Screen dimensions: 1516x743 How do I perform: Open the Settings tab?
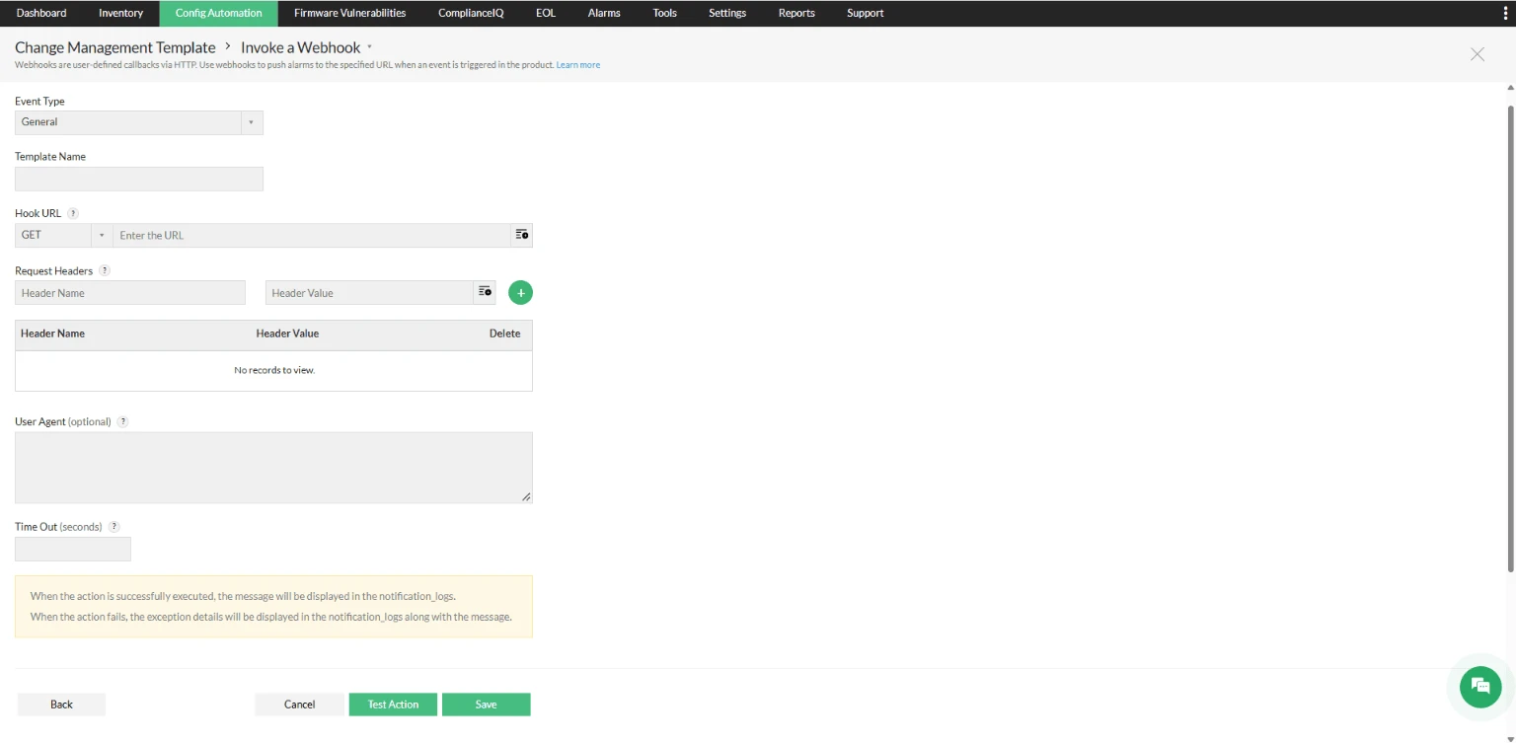(x=727, y=13)
